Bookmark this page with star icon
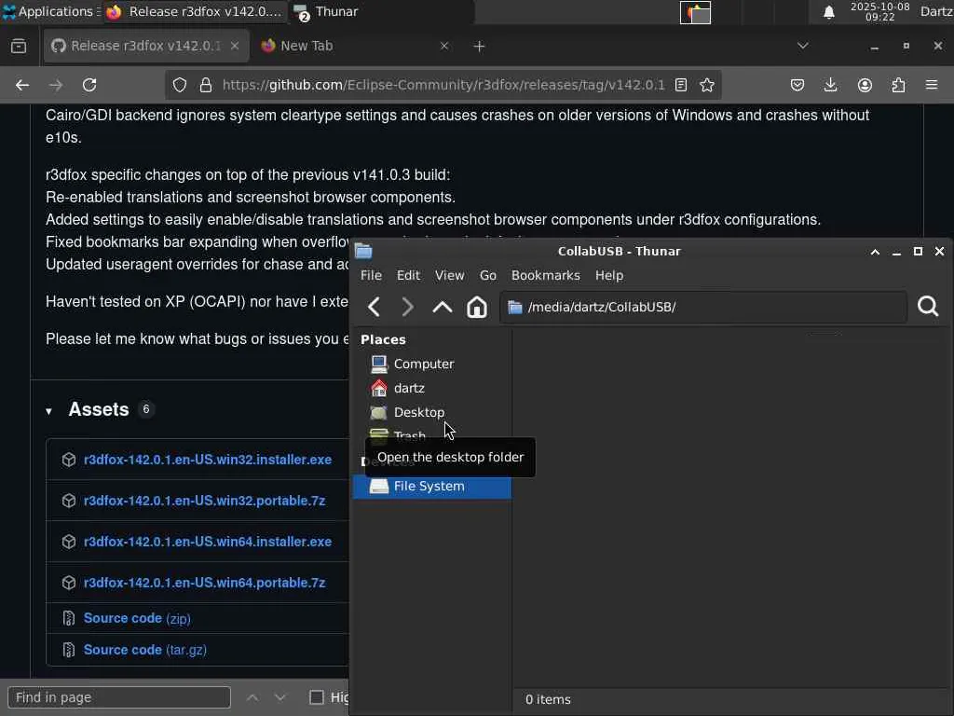 click(707, 85)
